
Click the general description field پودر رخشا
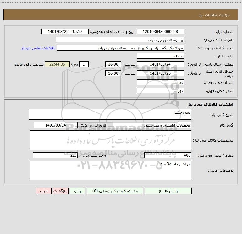[110, 114]
